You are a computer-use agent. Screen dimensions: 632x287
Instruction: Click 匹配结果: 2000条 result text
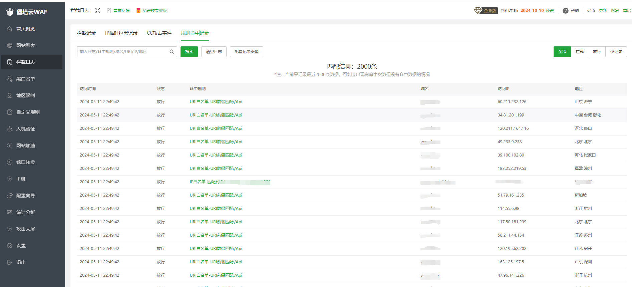tap(352, 66)
